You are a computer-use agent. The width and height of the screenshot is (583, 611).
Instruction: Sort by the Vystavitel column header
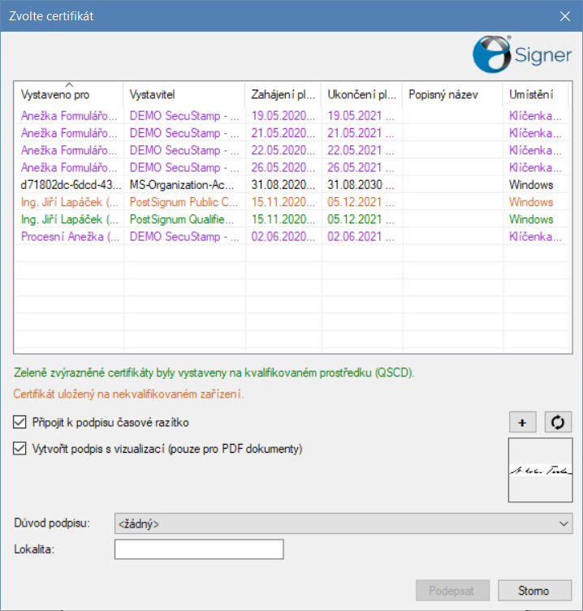pyautogui.click(x=184, y=95)
